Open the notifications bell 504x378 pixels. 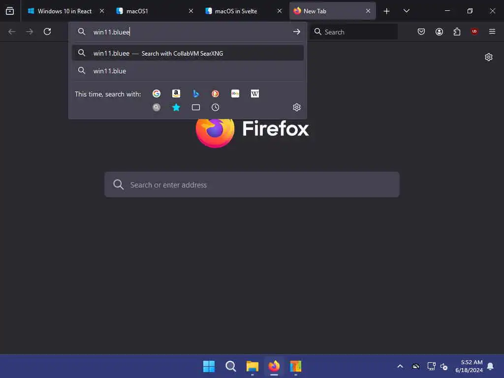pyautogui.click(x=491, y=366)
